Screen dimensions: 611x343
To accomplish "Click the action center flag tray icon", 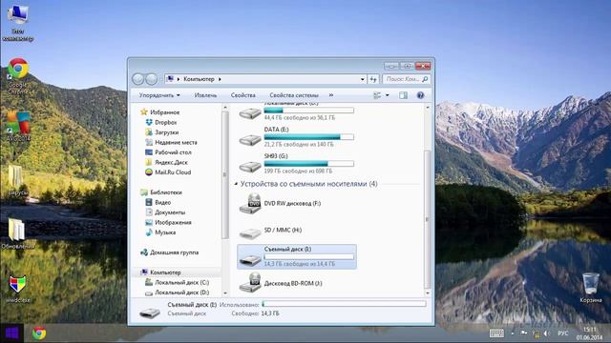I will point(524,333).
